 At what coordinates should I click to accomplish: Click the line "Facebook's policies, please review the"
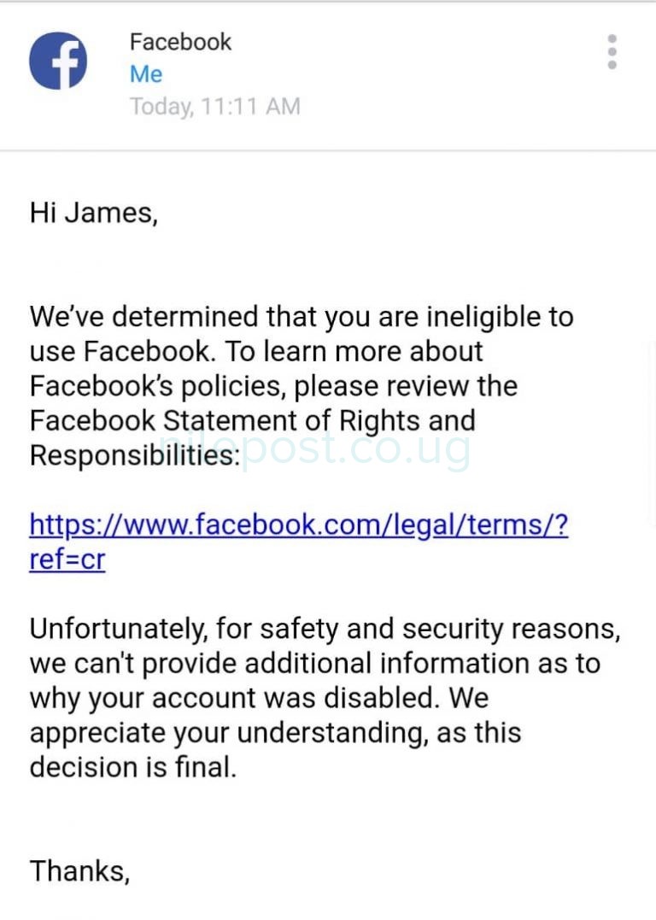pos(273,386)
